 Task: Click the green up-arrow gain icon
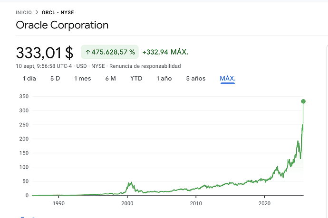(88, 52)
